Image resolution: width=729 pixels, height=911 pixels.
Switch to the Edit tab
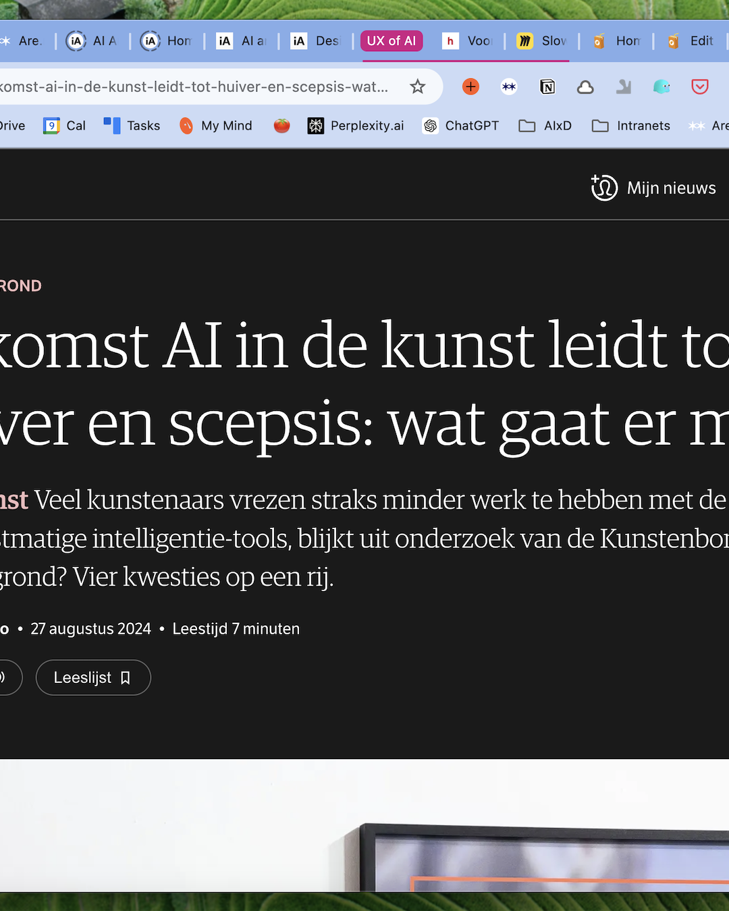pos(691,41)
